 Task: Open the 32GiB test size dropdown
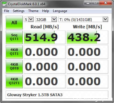pyautogui.click(x=46, y=19)
